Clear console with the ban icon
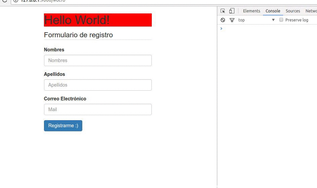317x188 pixels. [x=223, y=20]
